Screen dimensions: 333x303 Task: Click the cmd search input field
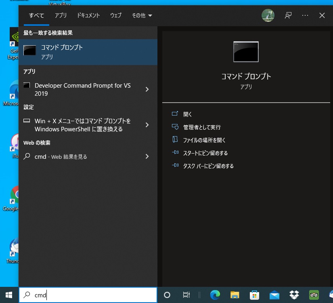point(88,295)
